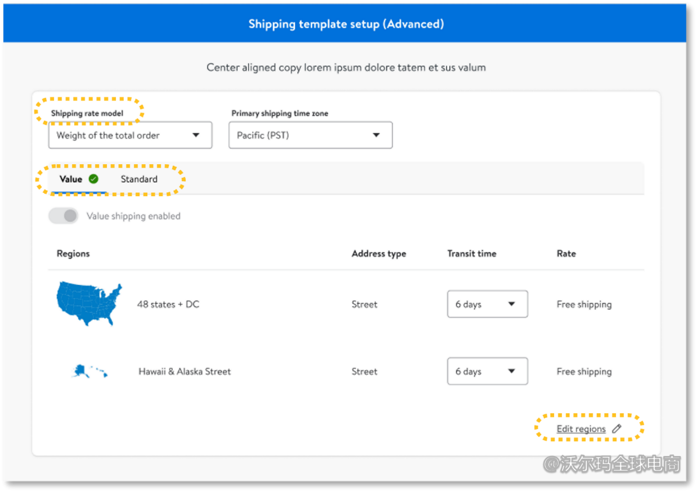The width and height of the screenshot is (697, 492).
Task: Click Street address type in Hawaii & Alaska row
Action: click(365, 372)
